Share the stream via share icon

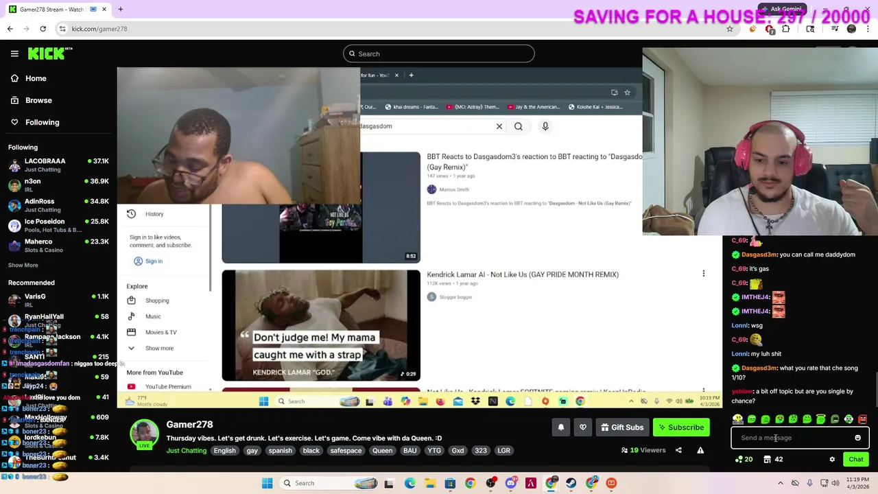(x=678, y=450)
